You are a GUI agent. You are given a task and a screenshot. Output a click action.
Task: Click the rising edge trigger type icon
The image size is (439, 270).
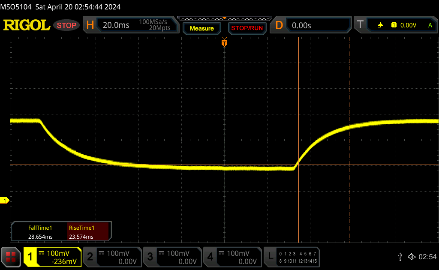(x=380, y=25)
